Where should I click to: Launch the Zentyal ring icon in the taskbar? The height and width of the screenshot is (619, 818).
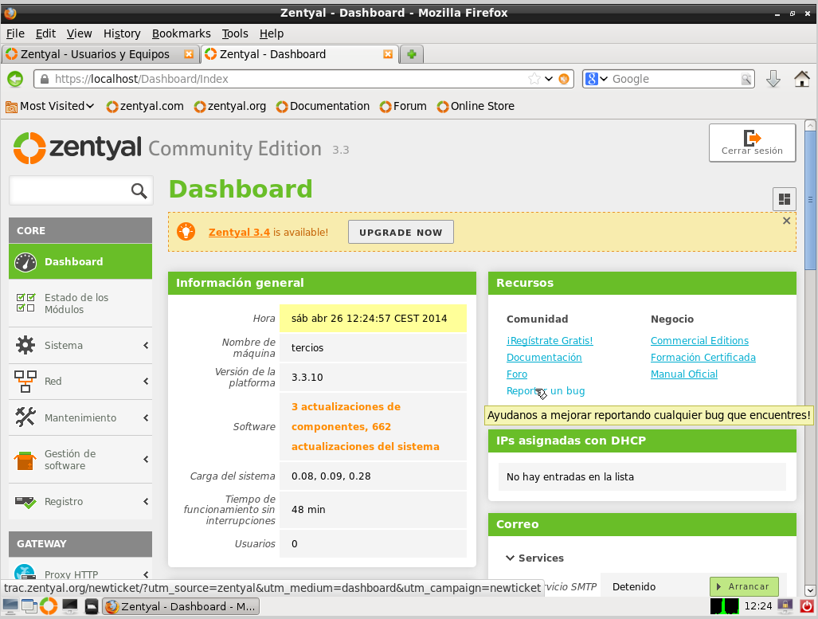tap(49, 606)
